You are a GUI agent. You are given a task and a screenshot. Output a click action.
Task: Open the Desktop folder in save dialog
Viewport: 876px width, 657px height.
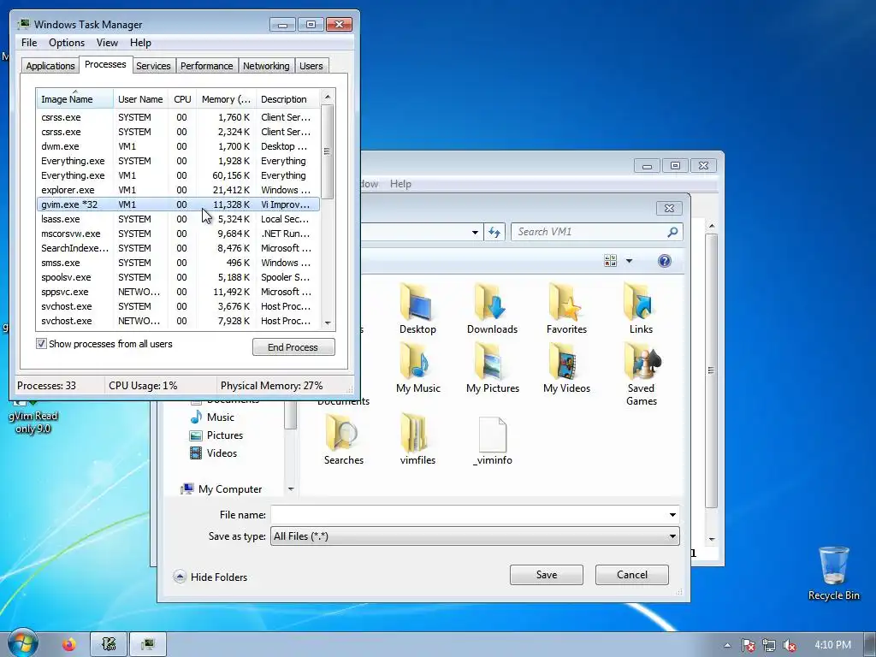[417, 308]
